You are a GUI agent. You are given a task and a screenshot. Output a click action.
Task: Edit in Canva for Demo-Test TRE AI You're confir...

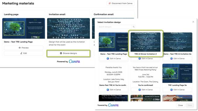pos(114,90)
